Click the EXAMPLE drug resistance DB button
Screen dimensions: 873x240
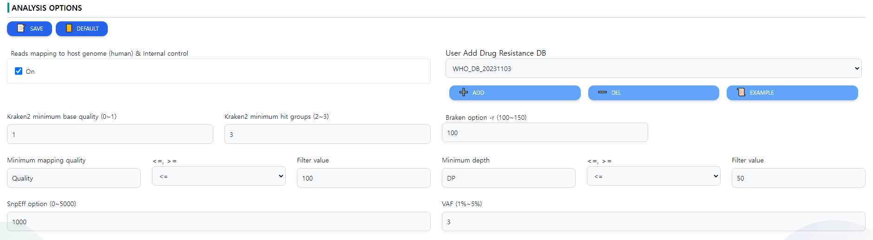tap(792, 93)
